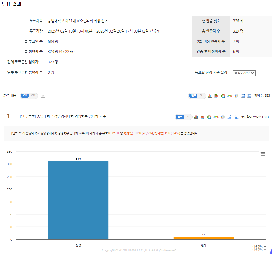Switch question 1 to horizontal bar chart
The height and width of the screenshot is (254, 272).
pos(203,117)
